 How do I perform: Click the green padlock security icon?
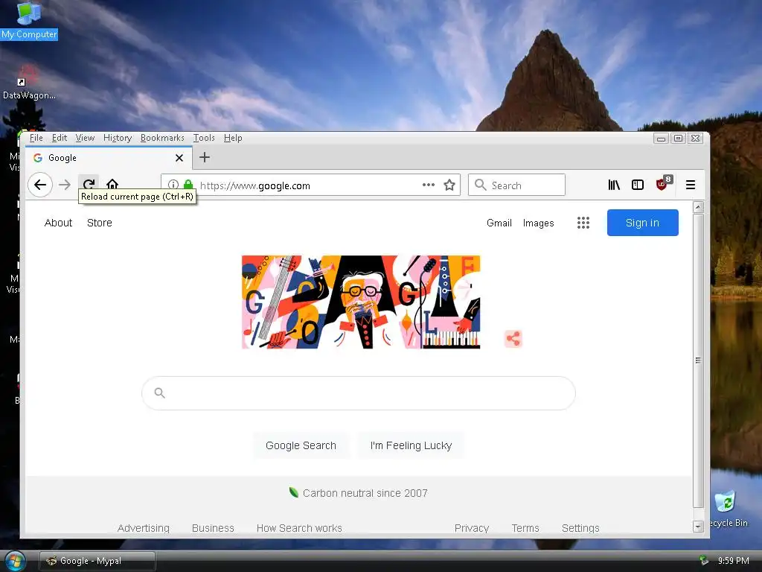188,185
